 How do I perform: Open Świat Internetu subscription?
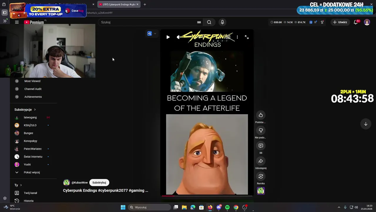pos(32,157)
